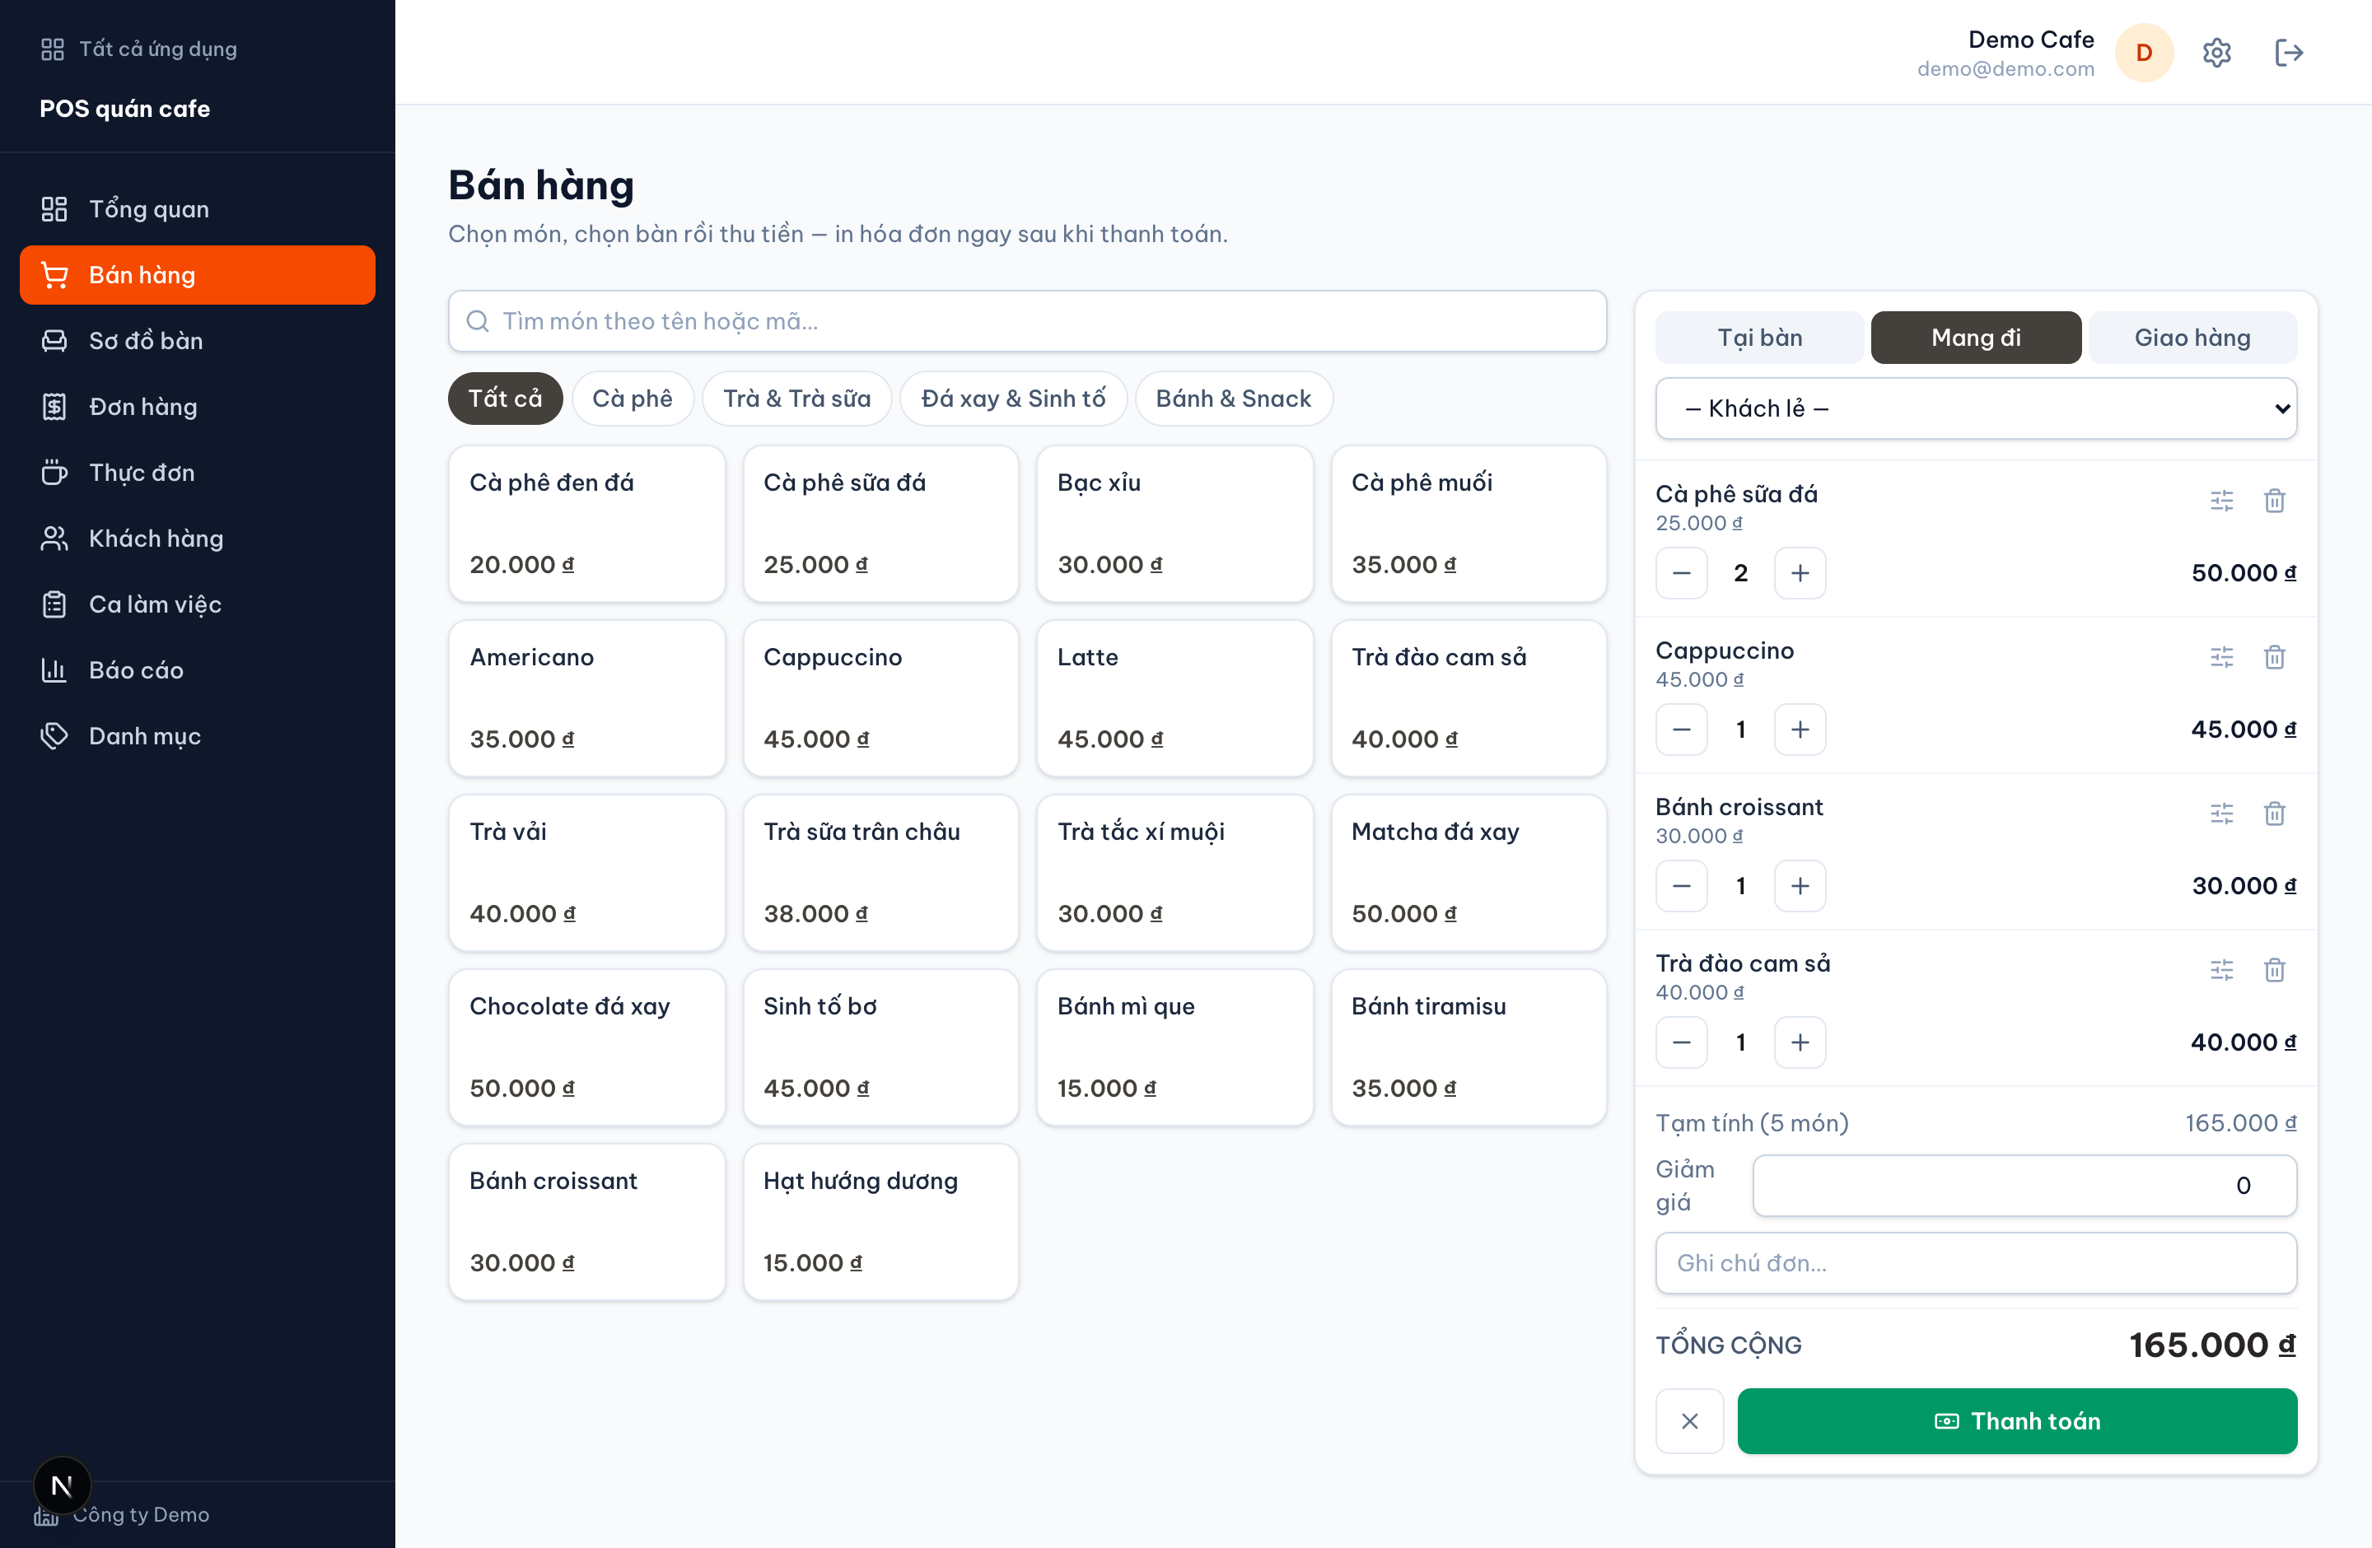2372x1548 pixels.
Task: Open the round N badge in sidebar
Action: (62, 1485)
